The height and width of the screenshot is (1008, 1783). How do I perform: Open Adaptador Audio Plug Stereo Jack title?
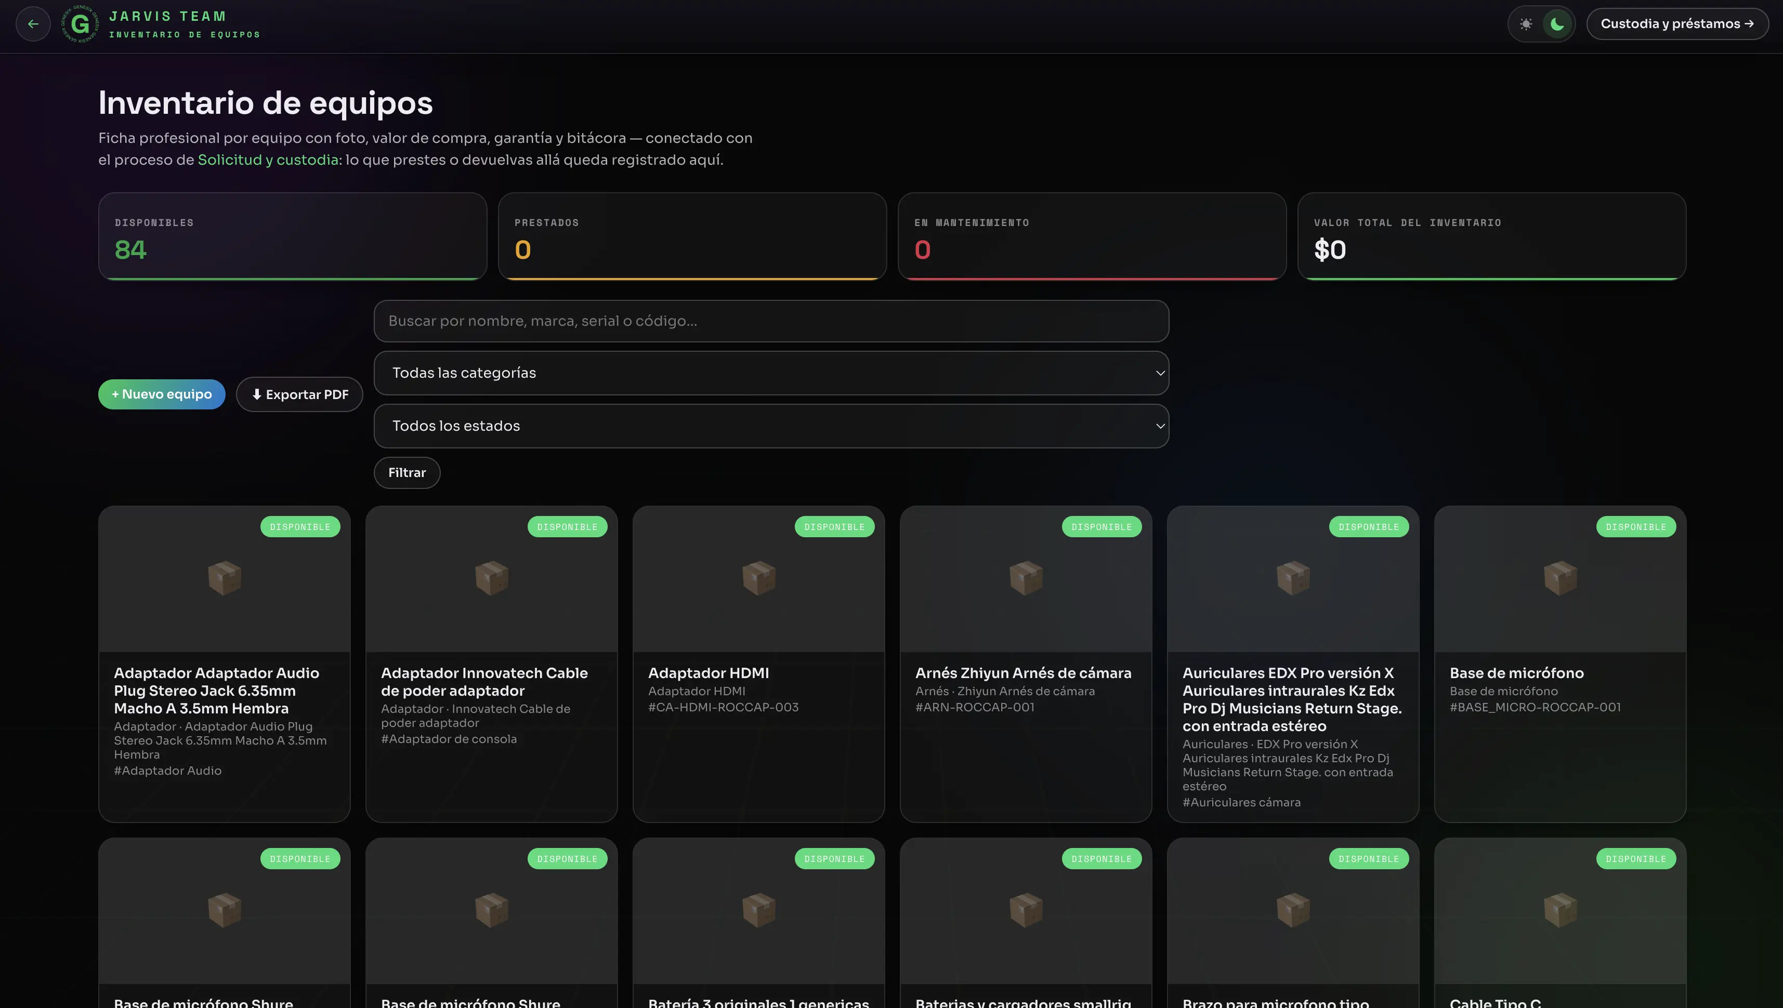pyautogui.click(x=217, y=691)
